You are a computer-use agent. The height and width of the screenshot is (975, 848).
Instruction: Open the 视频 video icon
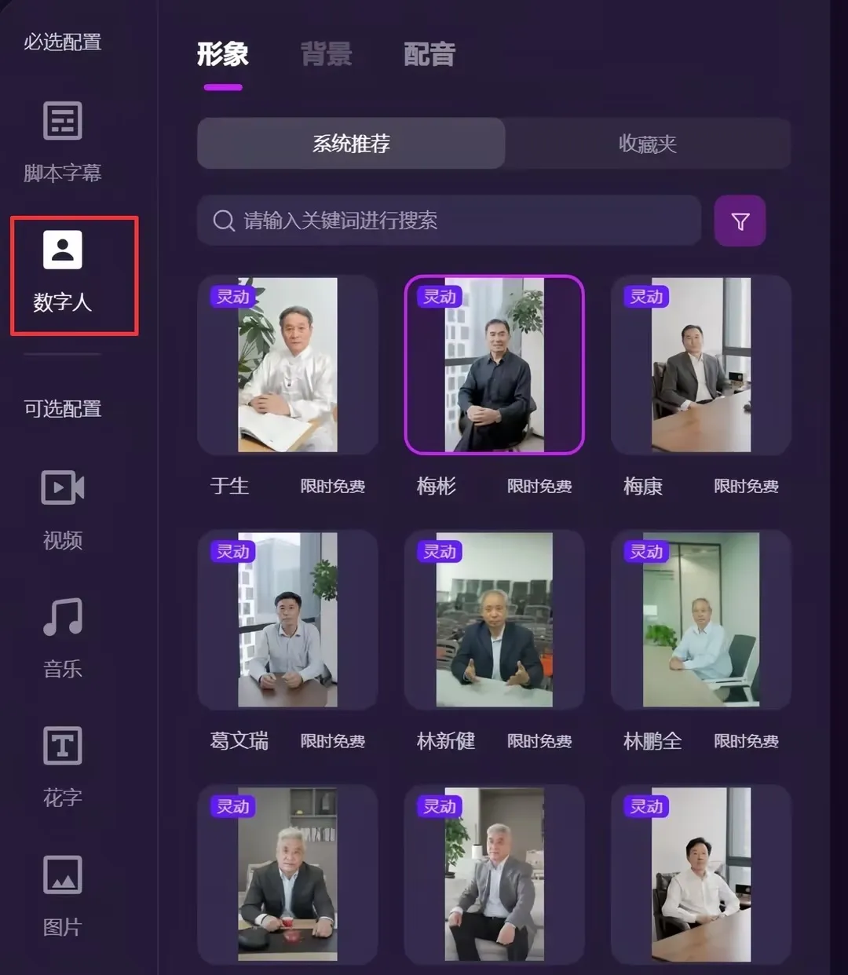(62, 487)
